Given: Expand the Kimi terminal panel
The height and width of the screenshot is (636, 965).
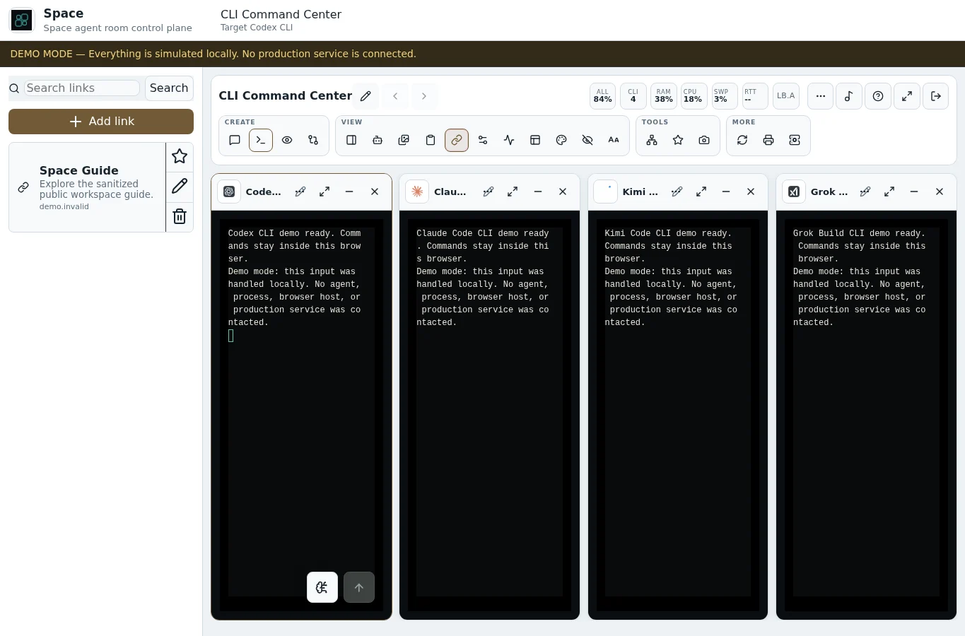Looking at the screenshot, I should [x=701, y=192].
